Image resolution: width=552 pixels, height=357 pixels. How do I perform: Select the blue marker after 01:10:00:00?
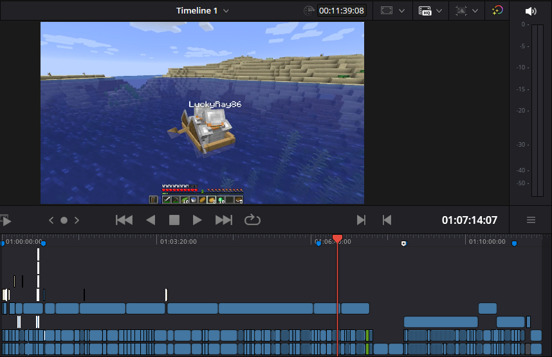point(514,244)
